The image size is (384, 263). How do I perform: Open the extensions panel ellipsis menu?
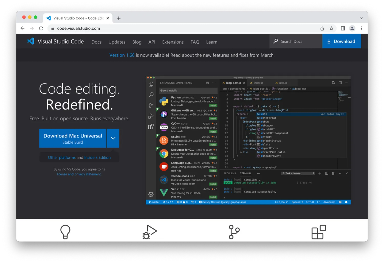[x=214, y=83]
